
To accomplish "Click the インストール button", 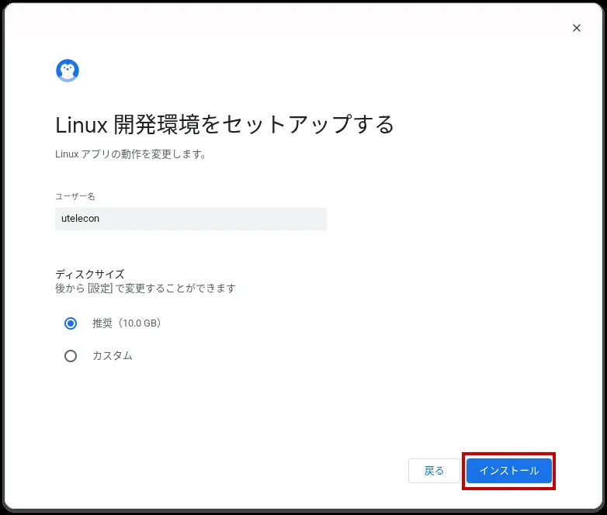I will coord(508,471).
